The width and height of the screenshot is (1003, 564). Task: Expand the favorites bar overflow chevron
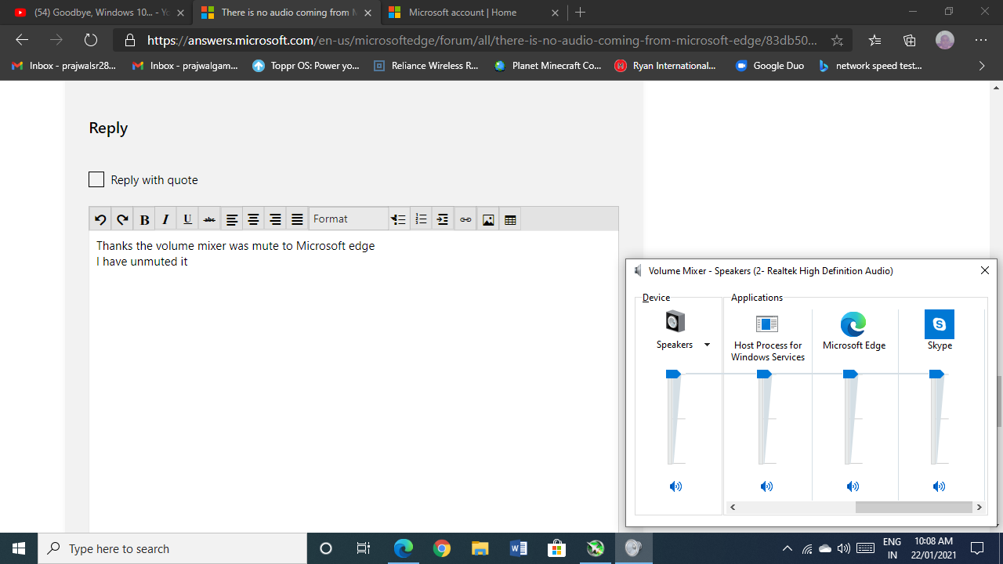982,66
